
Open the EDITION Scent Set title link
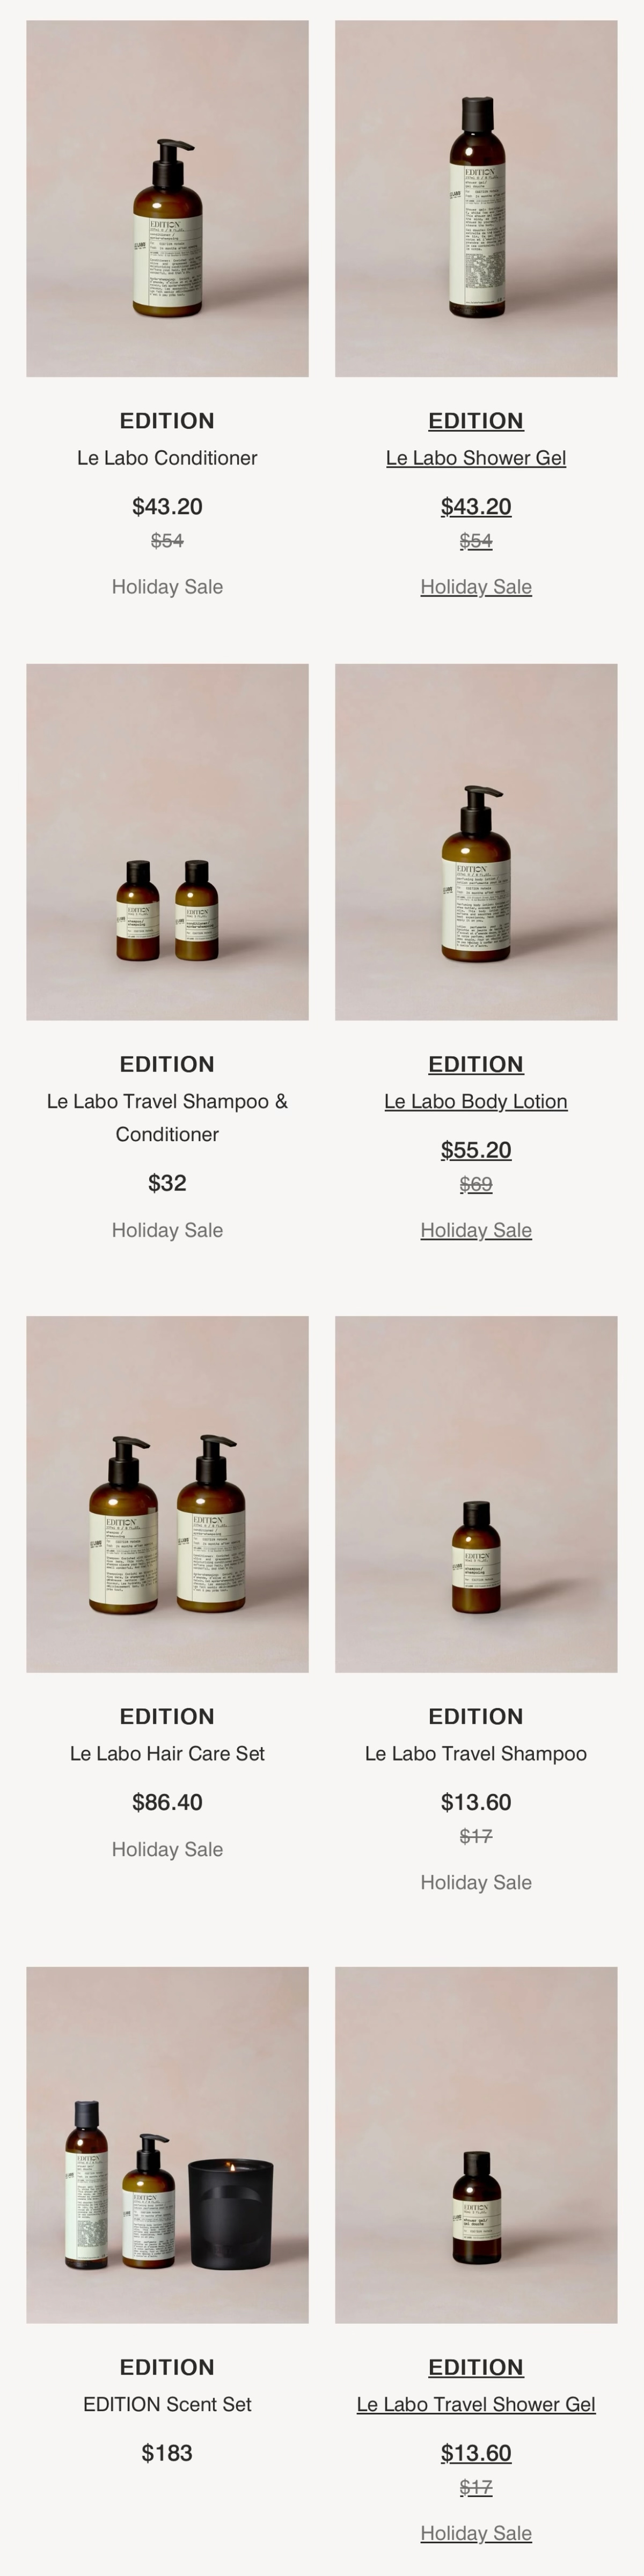167,2404
